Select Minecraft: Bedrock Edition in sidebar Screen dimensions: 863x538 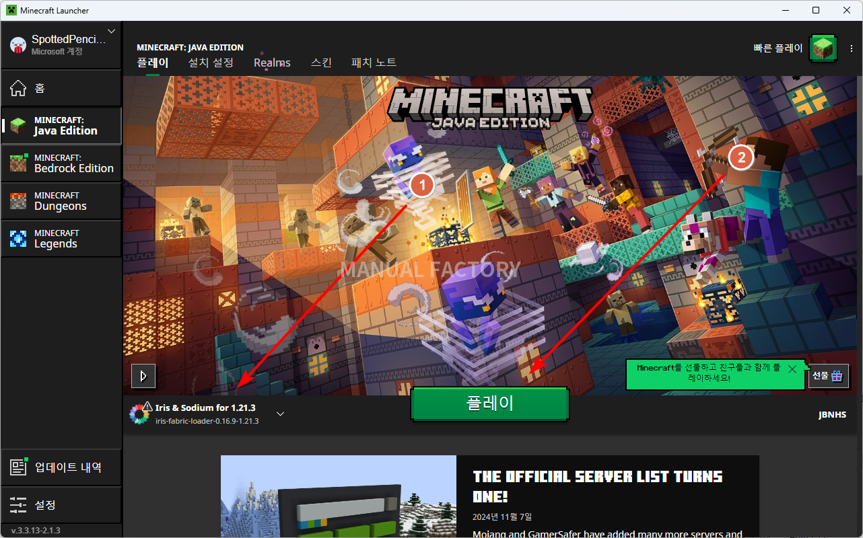tap(61, 163)
